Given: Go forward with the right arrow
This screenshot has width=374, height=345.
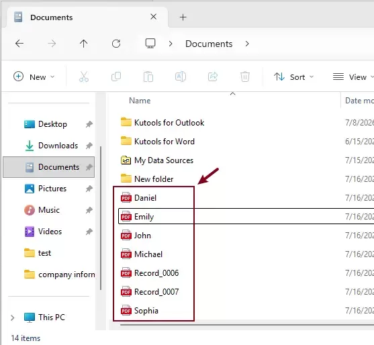Looking at the screenshot, I should pos(52,44).
